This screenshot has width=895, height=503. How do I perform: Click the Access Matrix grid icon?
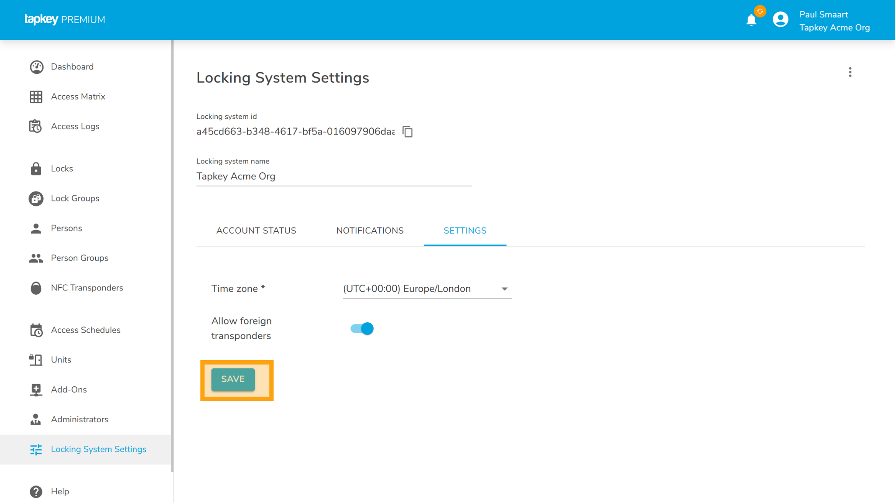click(36, 96)
